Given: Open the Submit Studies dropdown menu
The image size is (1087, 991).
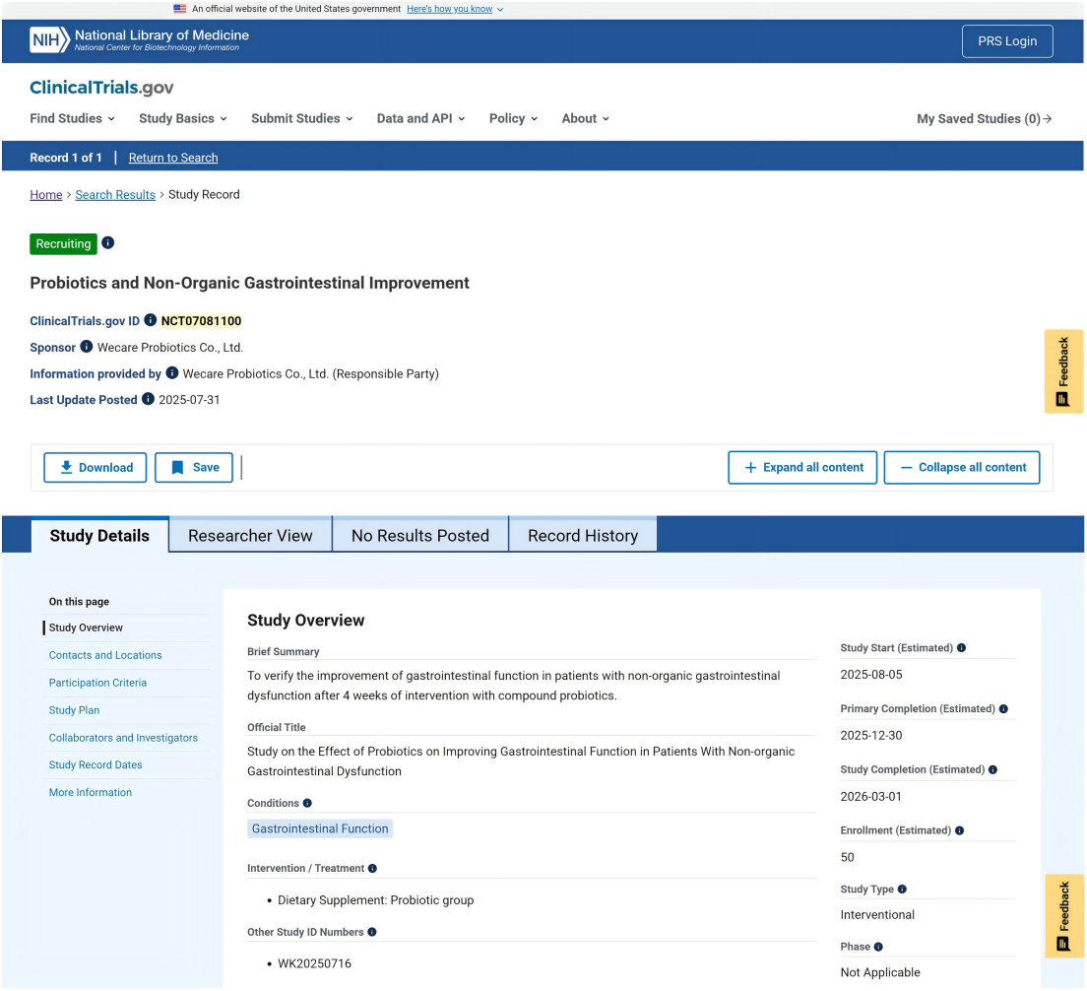Looking at the screenshot, I should pyautogui.click(x=301, y=118).
